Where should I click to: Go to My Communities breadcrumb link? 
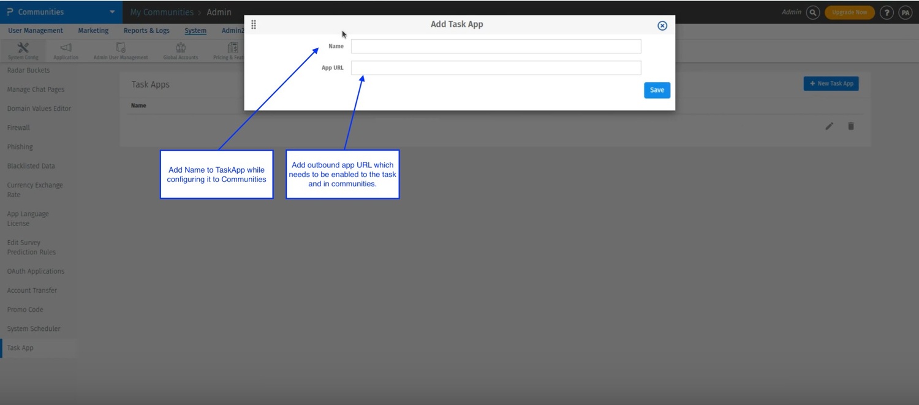click(162, 12)
